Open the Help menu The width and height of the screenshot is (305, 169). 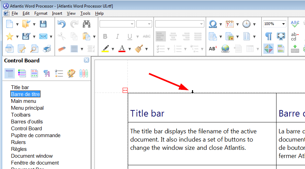point(99,13)
